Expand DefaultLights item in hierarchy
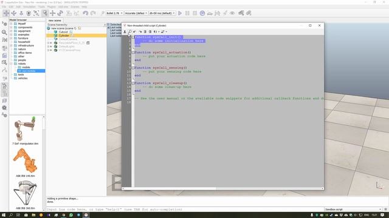389x218 pixels. [x=48, y=47]
